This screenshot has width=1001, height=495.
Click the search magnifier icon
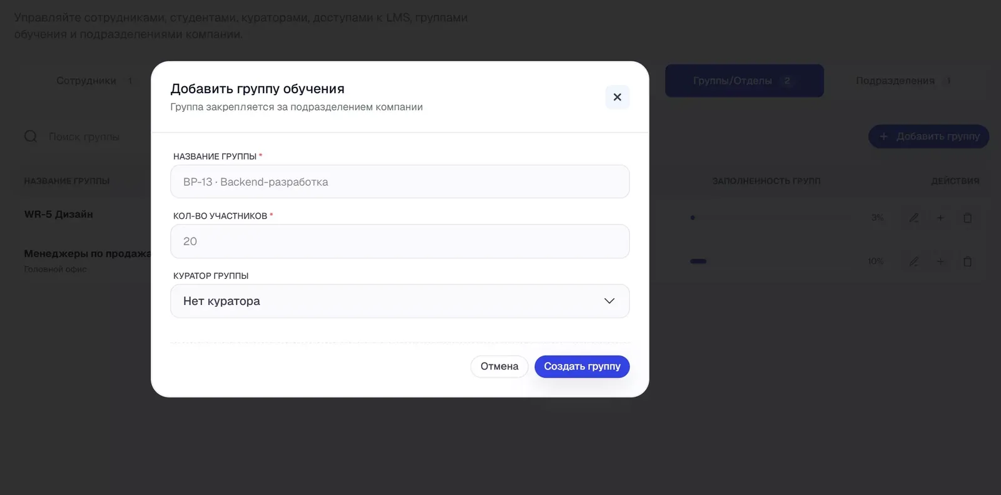click(31, 136)
